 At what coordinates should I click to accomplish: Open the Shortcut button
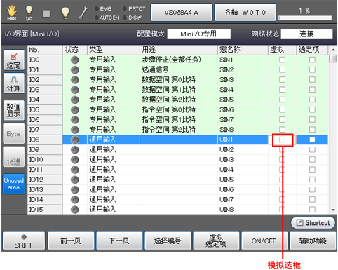pos(313,223)
